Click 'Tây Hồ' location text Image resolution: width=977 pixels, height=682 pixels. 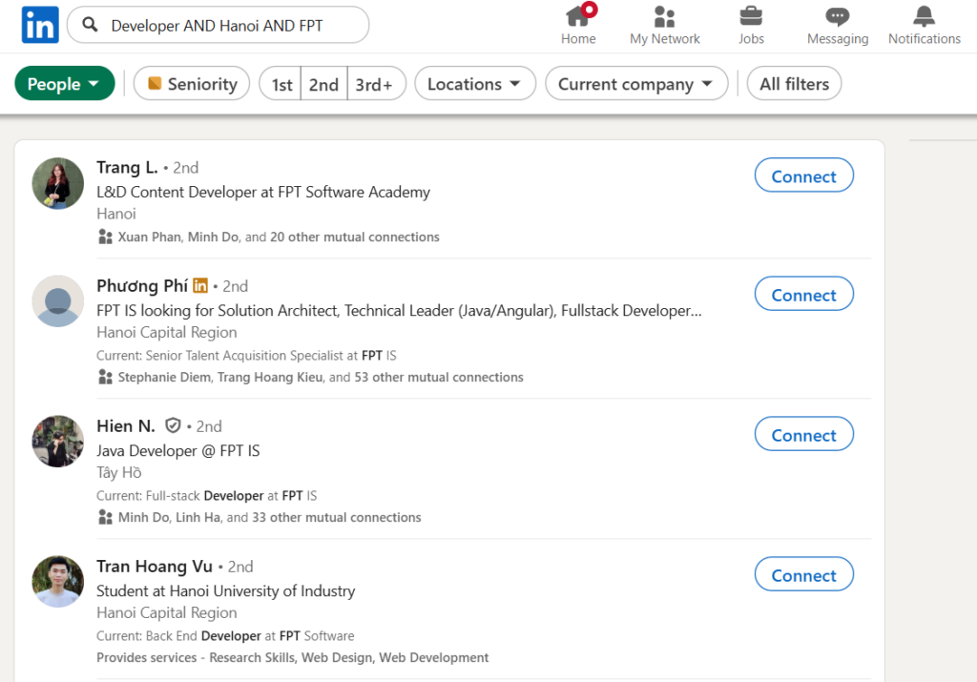click(119, 472)
